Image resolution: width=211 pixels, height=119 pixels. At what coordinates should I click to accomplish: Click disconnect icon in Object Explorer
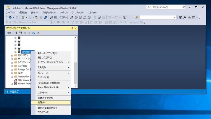click(x=21, y=33)
